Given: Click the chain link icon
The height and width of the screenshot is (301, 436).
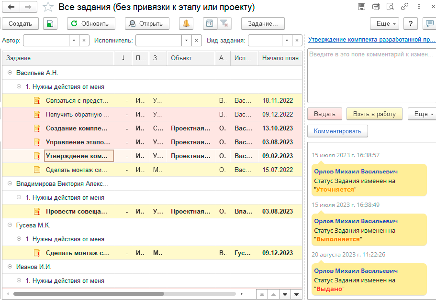Looking at the screenshot, I should [x=405, y=7].
